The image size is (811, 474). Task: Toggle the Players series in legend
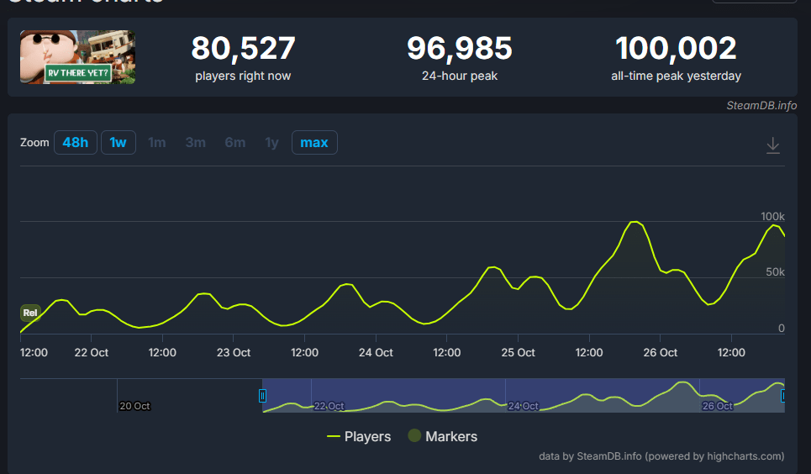click(x=359, y=436)
